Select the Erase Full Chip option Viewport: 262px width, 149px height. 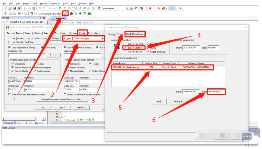tap(125, 44)
